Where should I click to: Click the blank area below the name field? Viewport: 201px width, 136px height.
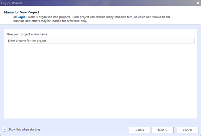pos(100,80)
